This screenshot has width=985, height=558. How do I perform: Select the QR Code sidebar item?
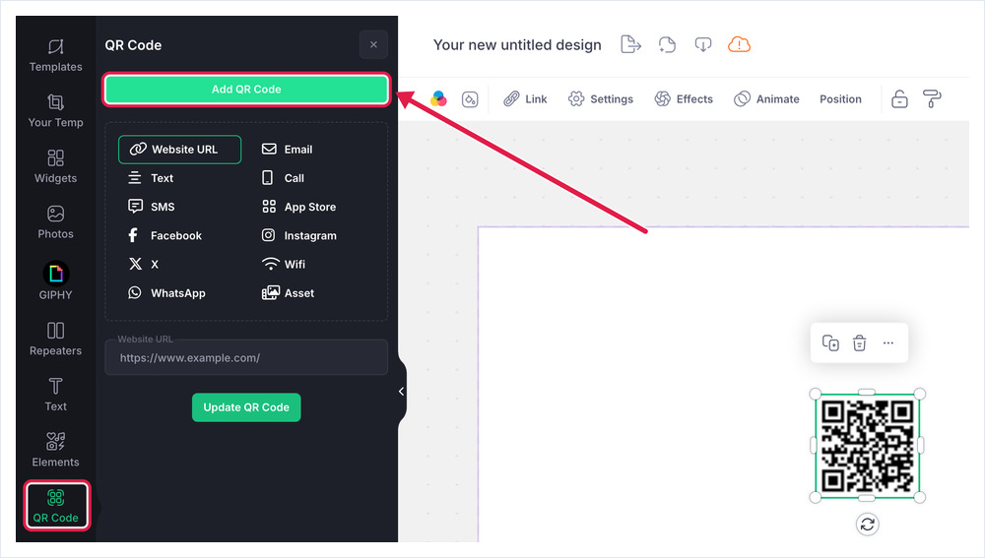click(56, 506)
